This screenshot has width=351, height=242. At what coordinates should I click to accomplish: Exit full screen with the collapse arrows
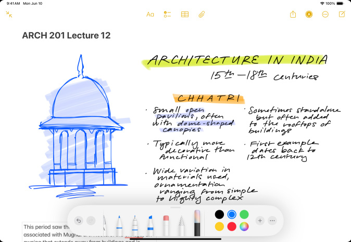click(x=9, y=15)
